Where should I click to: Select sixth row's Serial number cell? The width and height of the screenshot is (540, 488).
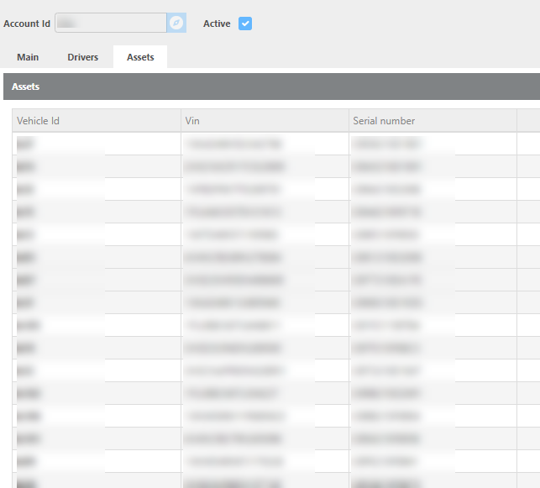[433, 257]
